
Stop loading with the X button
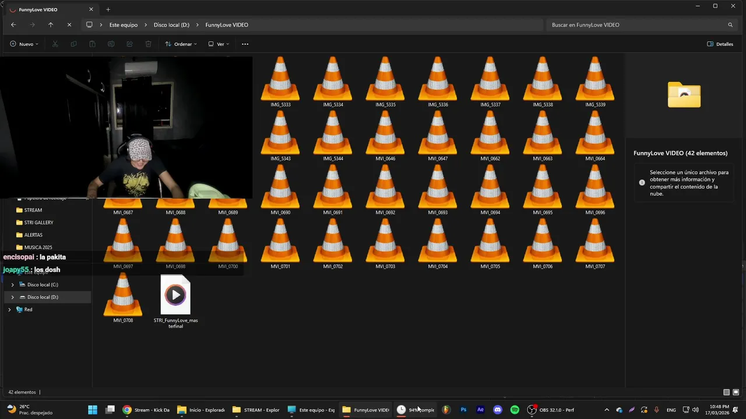69,25
